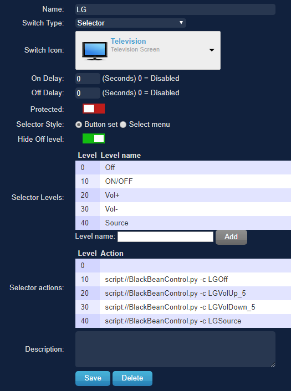
Task: Click the Television icon title text
Action: point(128,41)
